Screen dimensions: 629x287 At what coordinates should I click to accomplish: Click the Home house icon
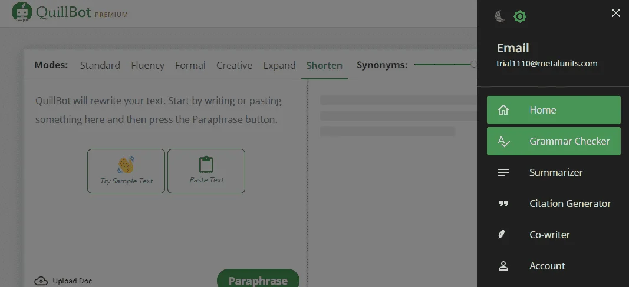(x=503, y=110)
